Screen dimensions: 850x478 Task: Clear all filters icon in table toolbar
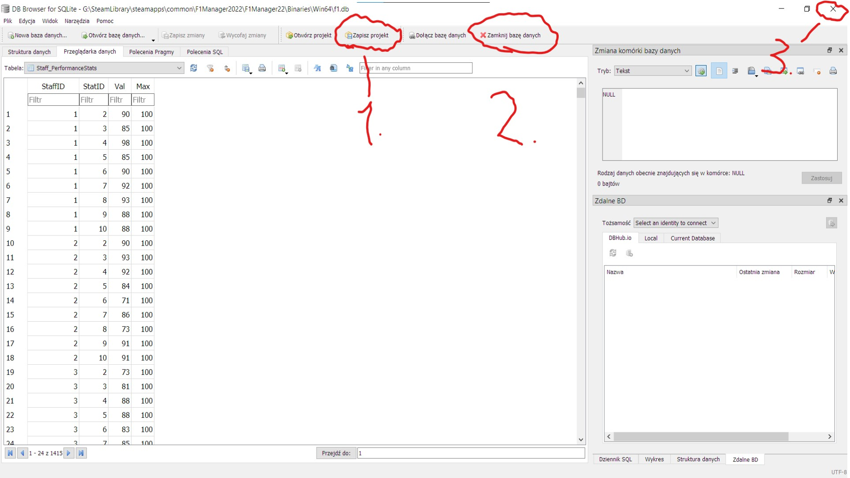click(210, 68)
